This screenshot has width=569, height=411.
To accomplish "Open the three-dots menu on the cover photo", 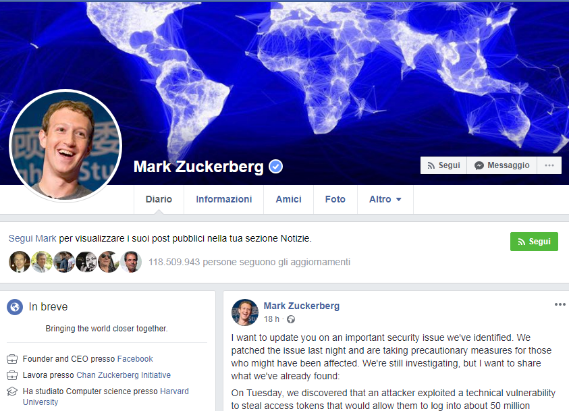I will click(x=549, y=165).
